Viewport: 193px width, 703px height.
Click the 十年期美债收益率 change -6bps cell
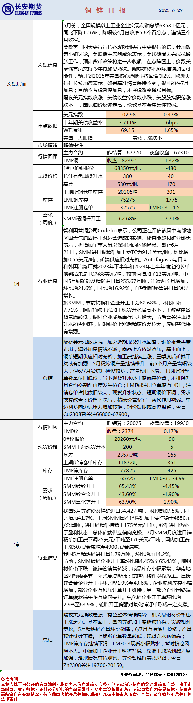171,123
